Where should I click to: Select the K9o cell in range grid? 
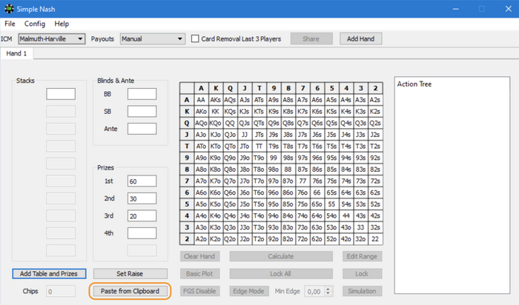216,158
